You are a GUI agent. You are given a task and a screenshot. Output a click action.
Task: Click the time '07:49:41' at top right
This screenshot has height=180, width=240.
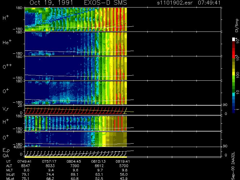click(209, 3)
